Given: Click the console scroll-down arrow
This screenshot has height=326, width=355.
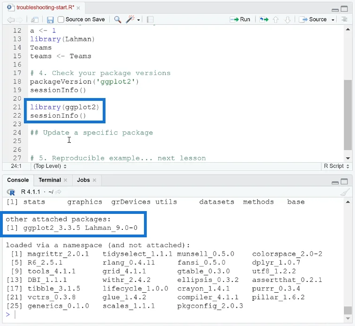Looking at the screenshot, I should tap(348, 318).
